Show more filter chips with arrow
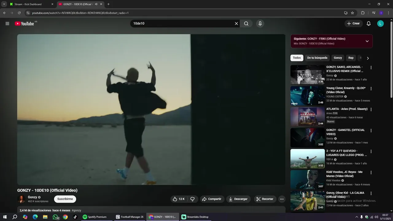 pos(368,58)
